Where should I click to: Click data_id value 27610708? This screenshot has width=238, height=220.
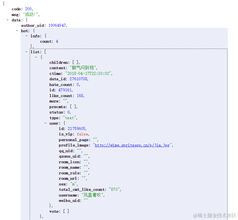point(78,79)
